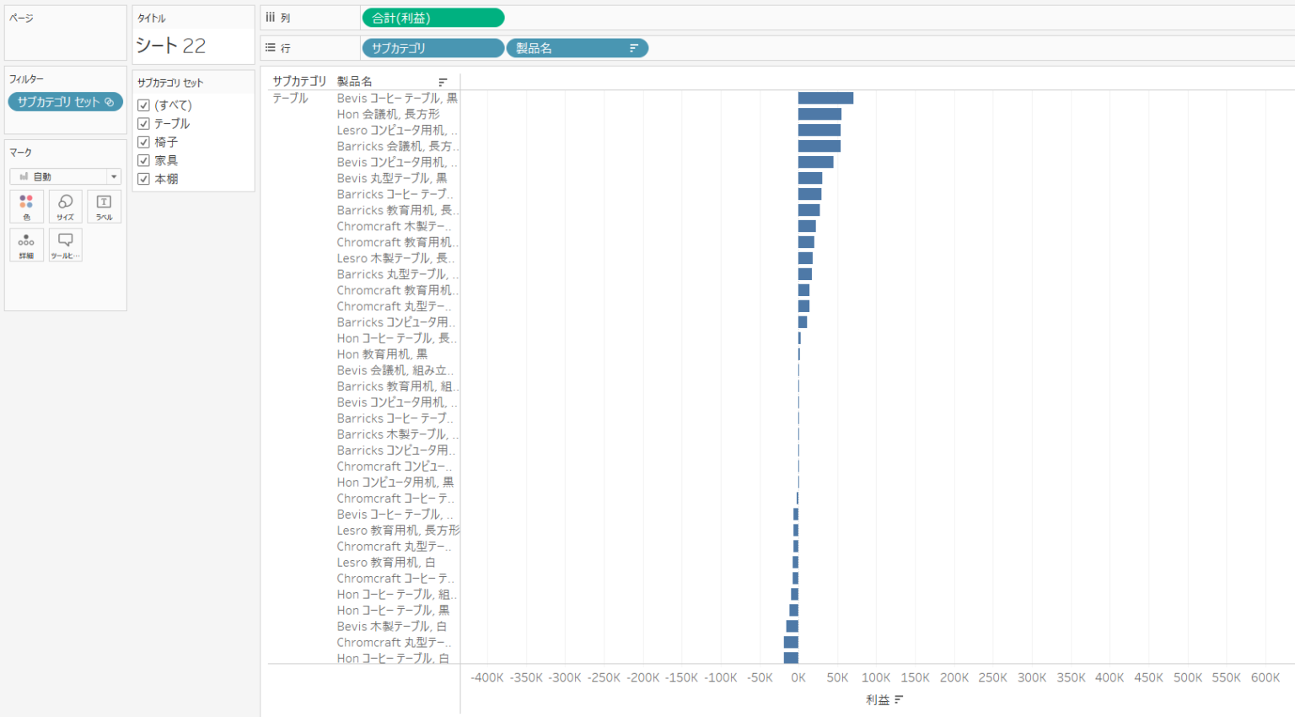Open the ラベル (Label) marks button
The width and height of the screenshot is (1295, 717).
[x=104, y=206]
